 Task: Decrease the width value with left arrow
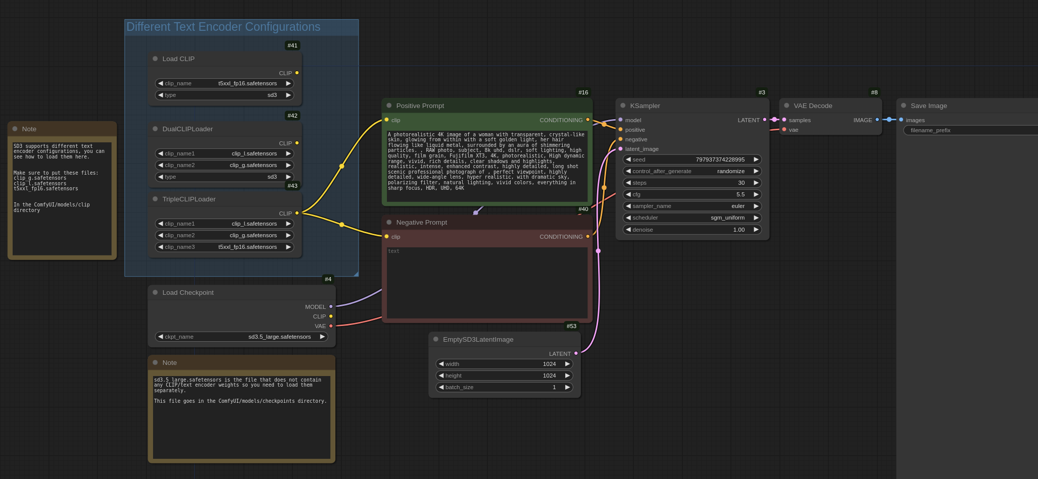441,364
